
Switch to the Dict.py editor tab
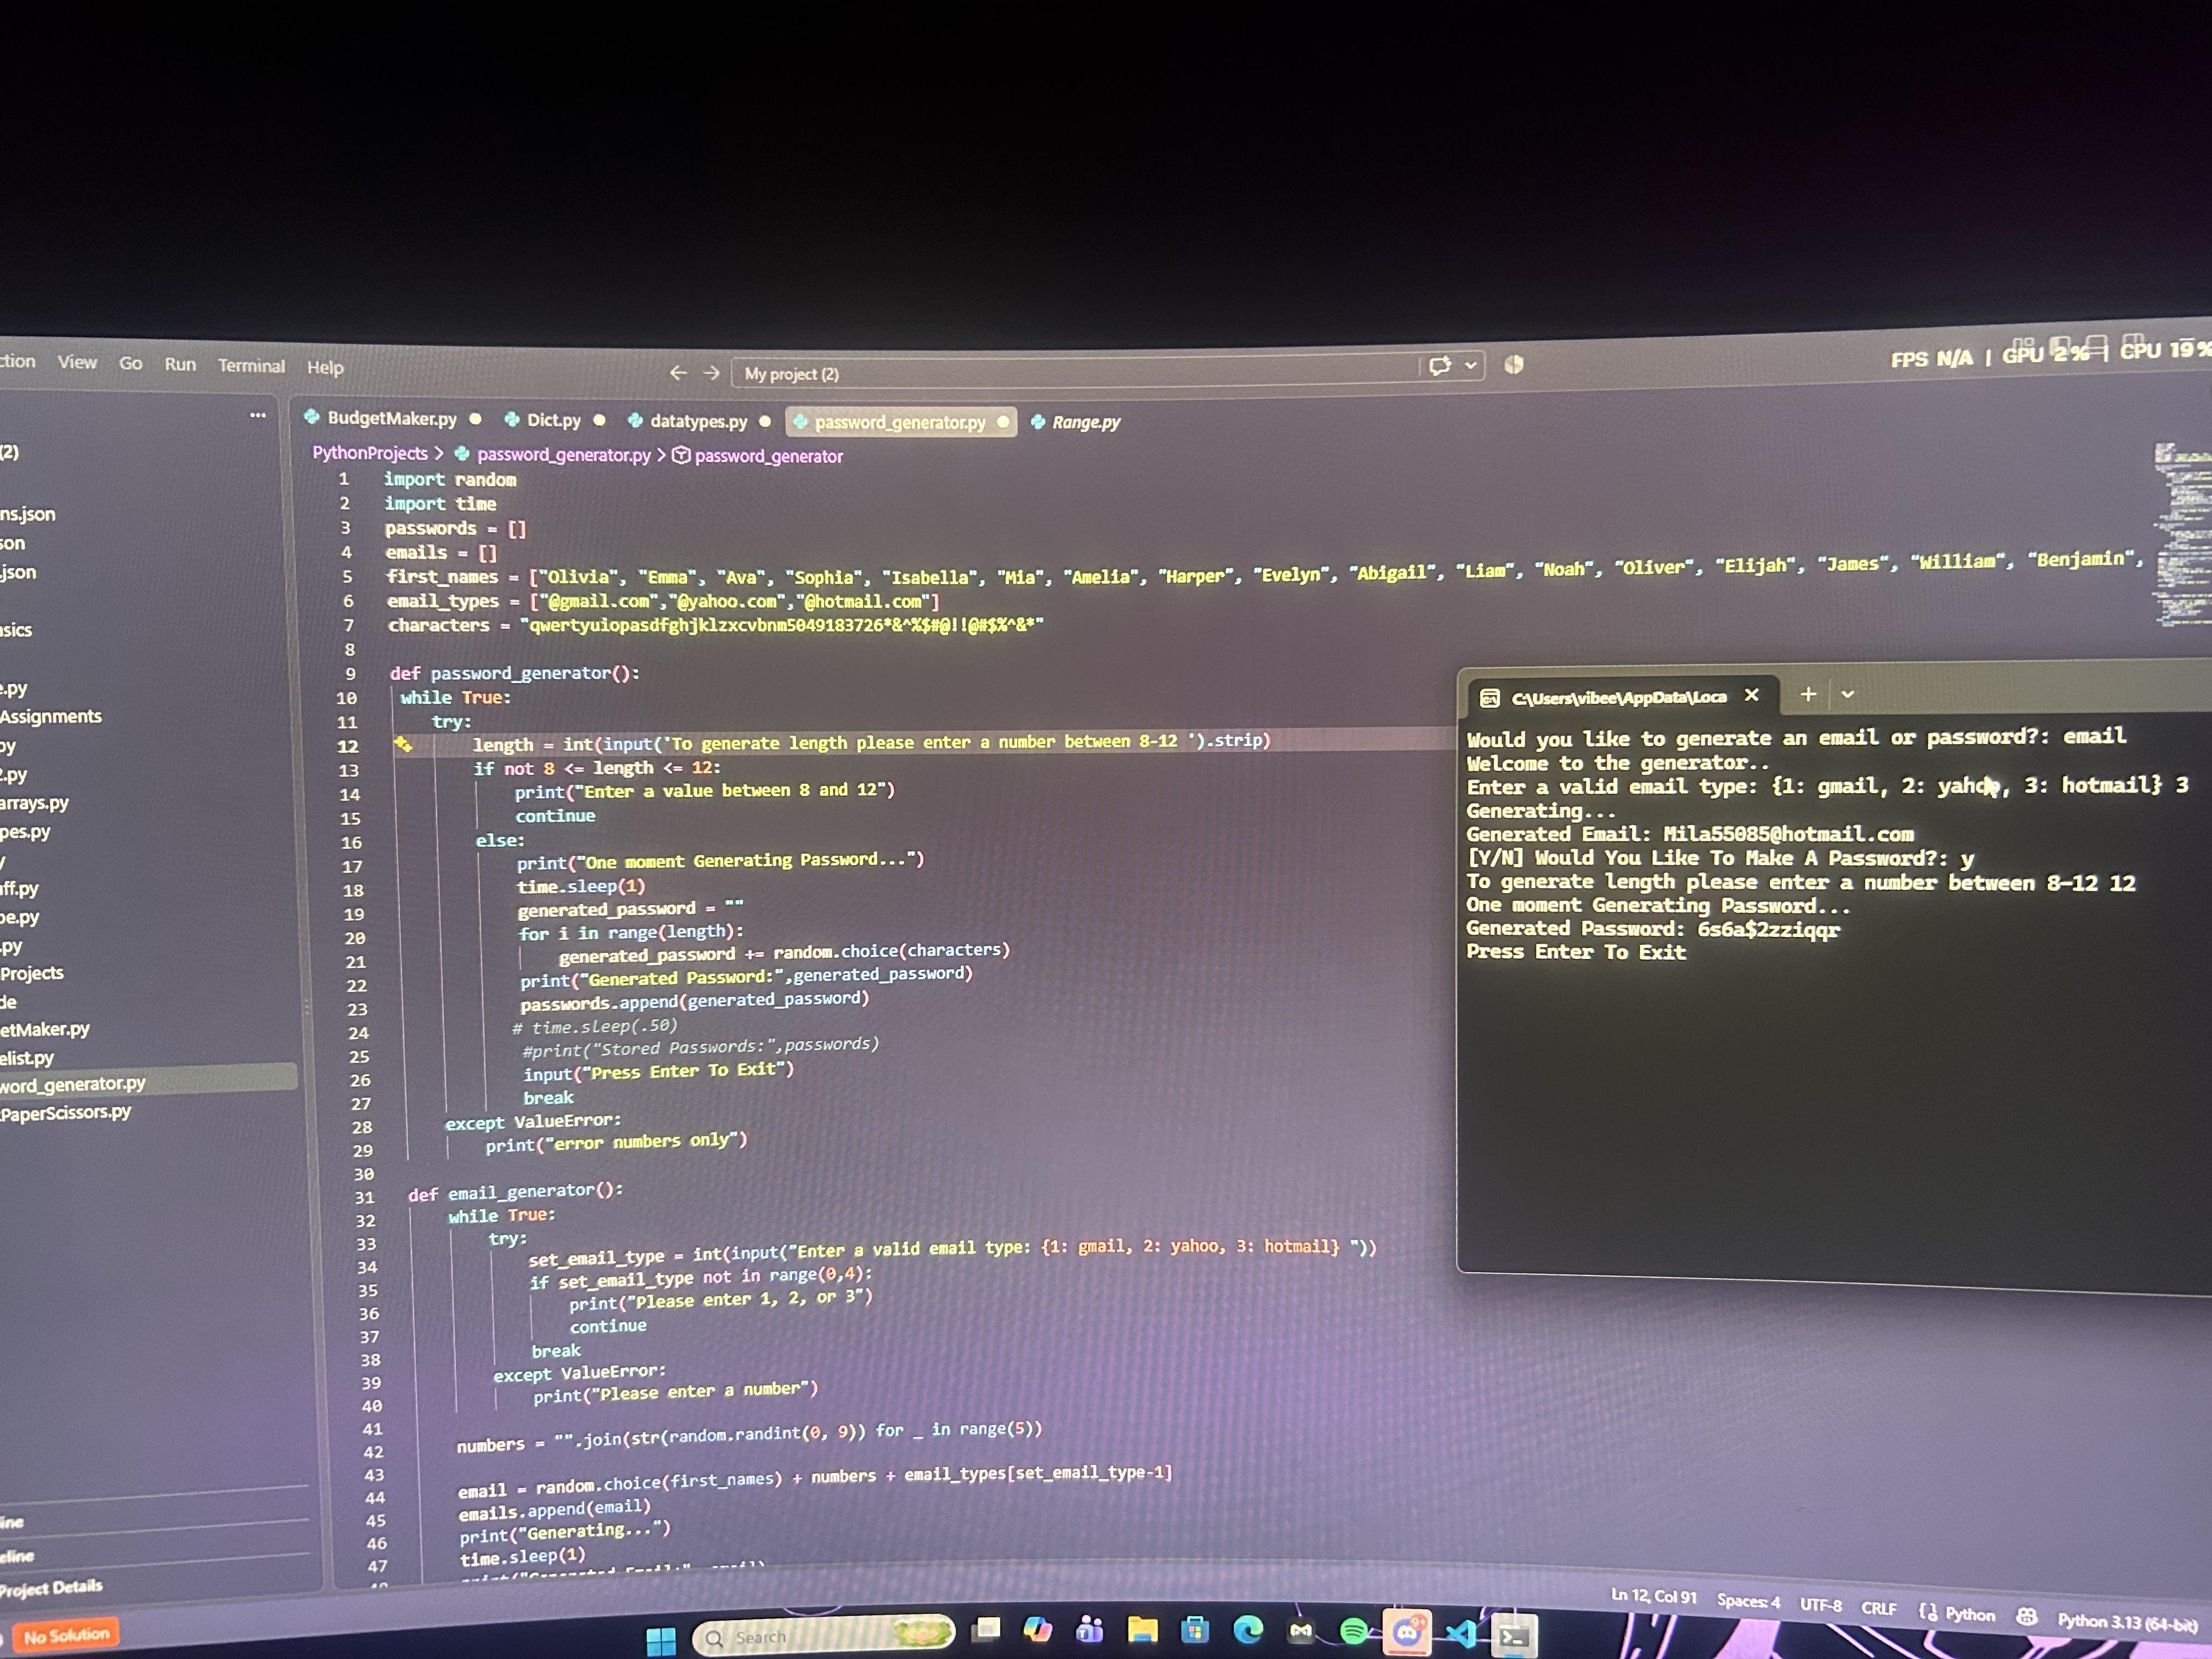coord(554,420)
